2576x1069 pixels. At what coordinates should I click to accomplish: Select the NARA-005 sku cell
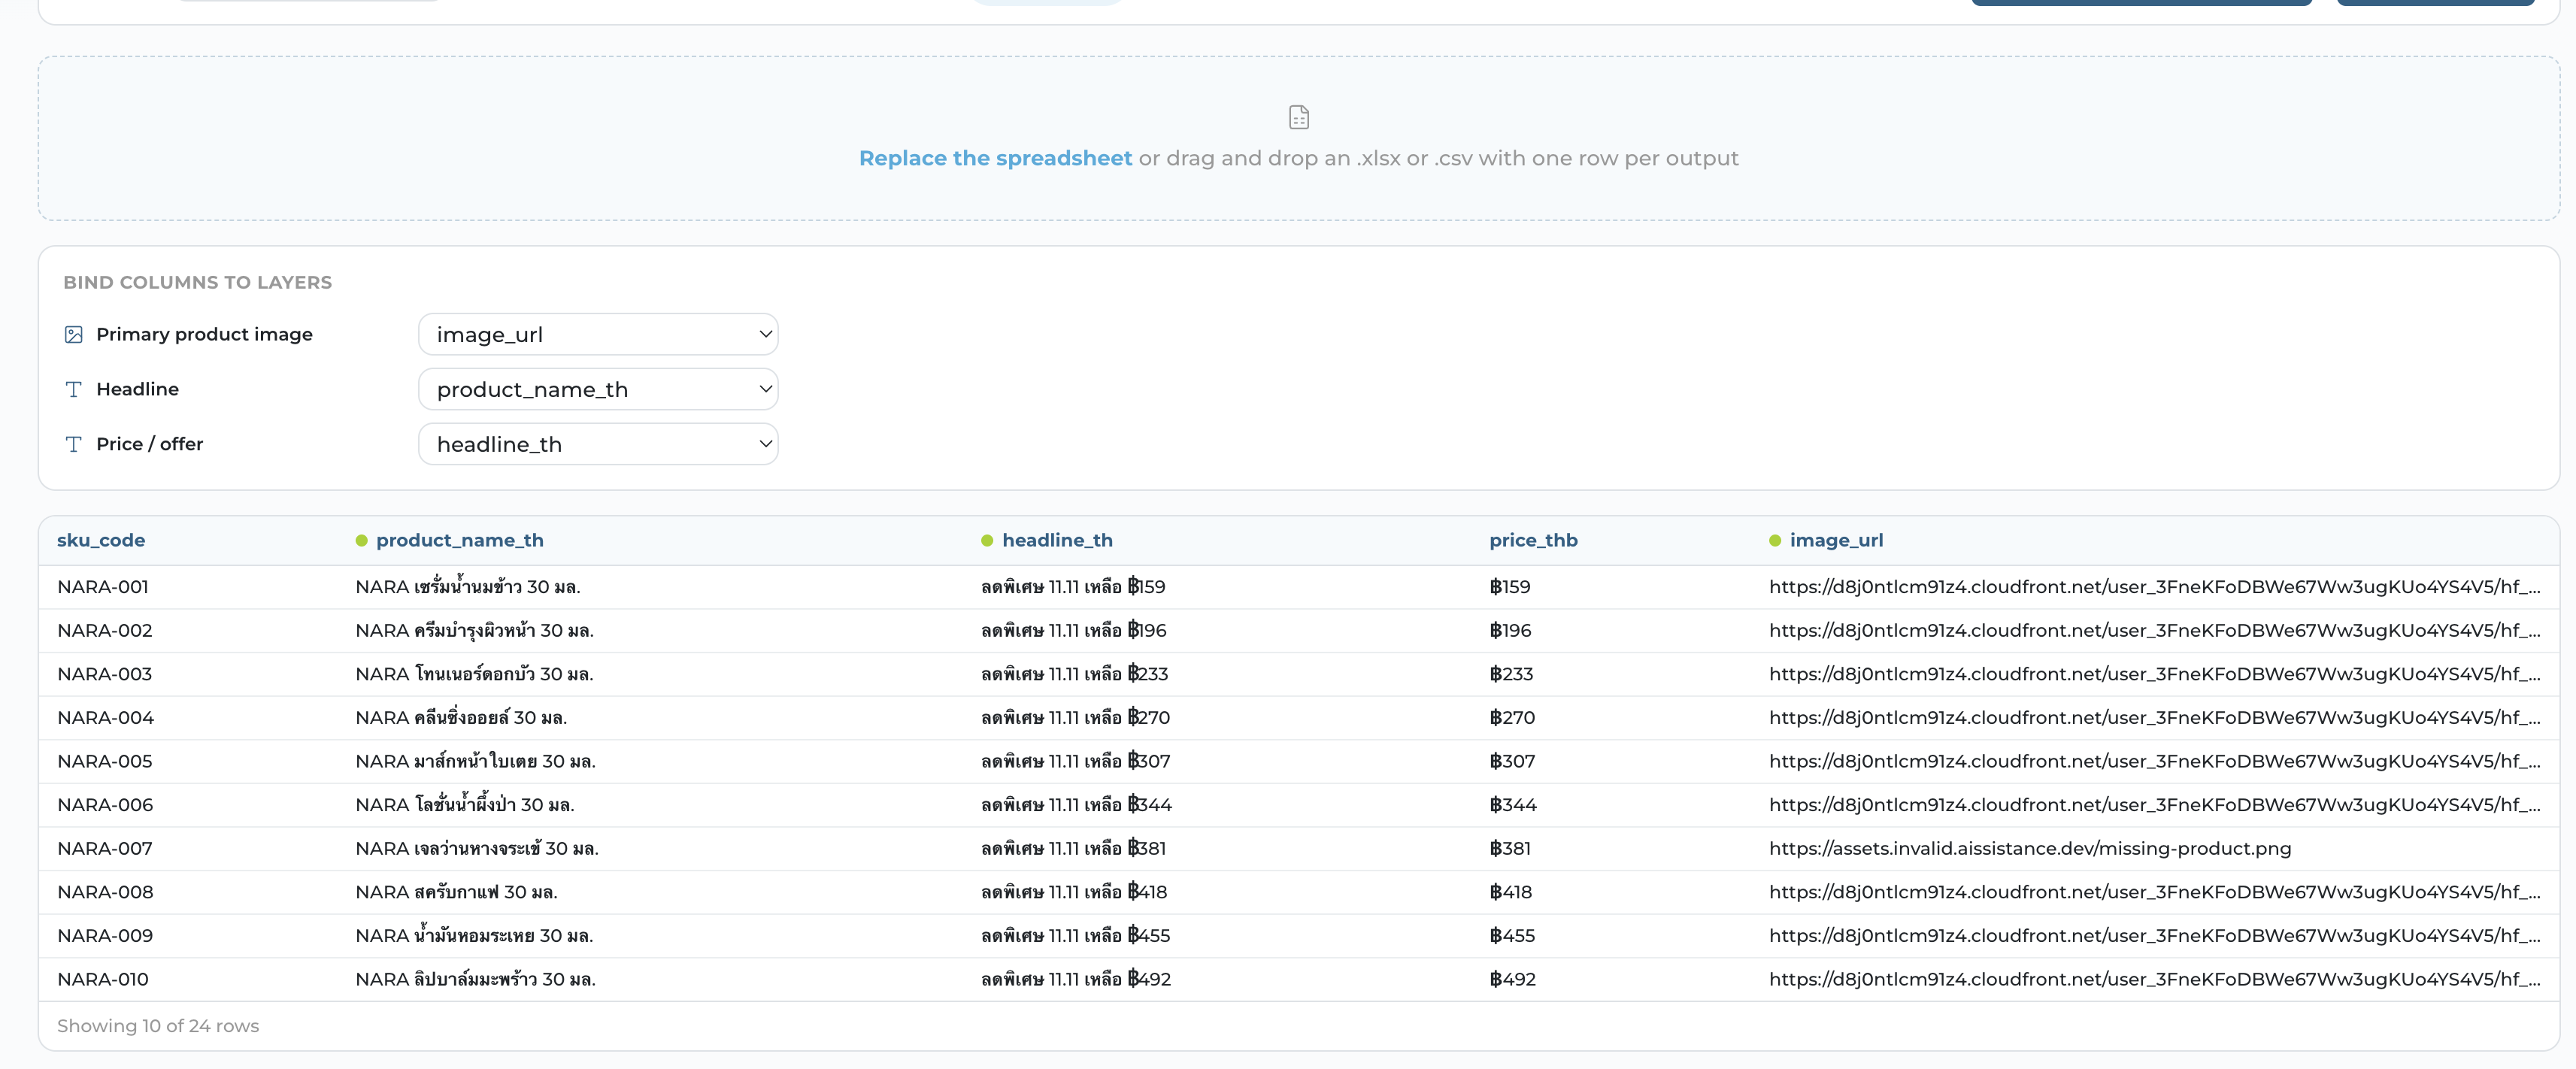click(x=105, y=761)
